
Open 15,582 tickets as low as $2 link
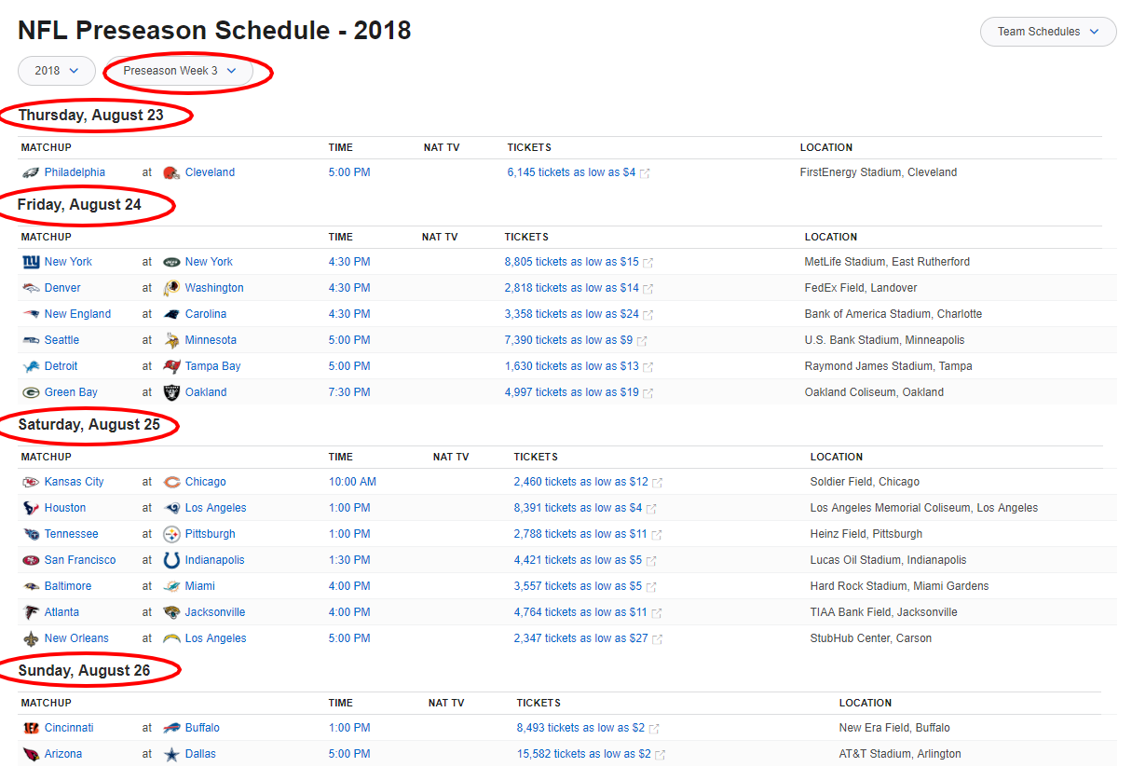584,754
